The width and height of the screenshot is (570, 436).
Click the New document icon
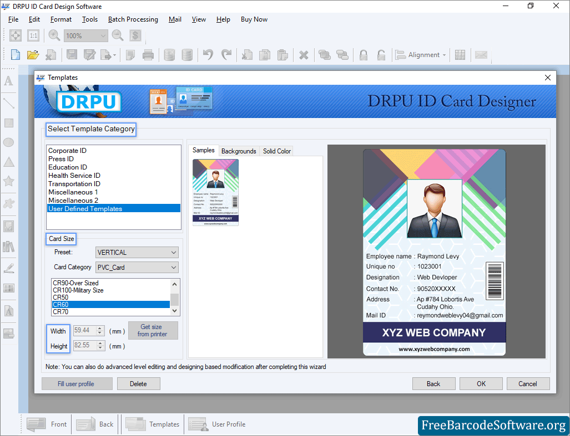pos(16,55)
